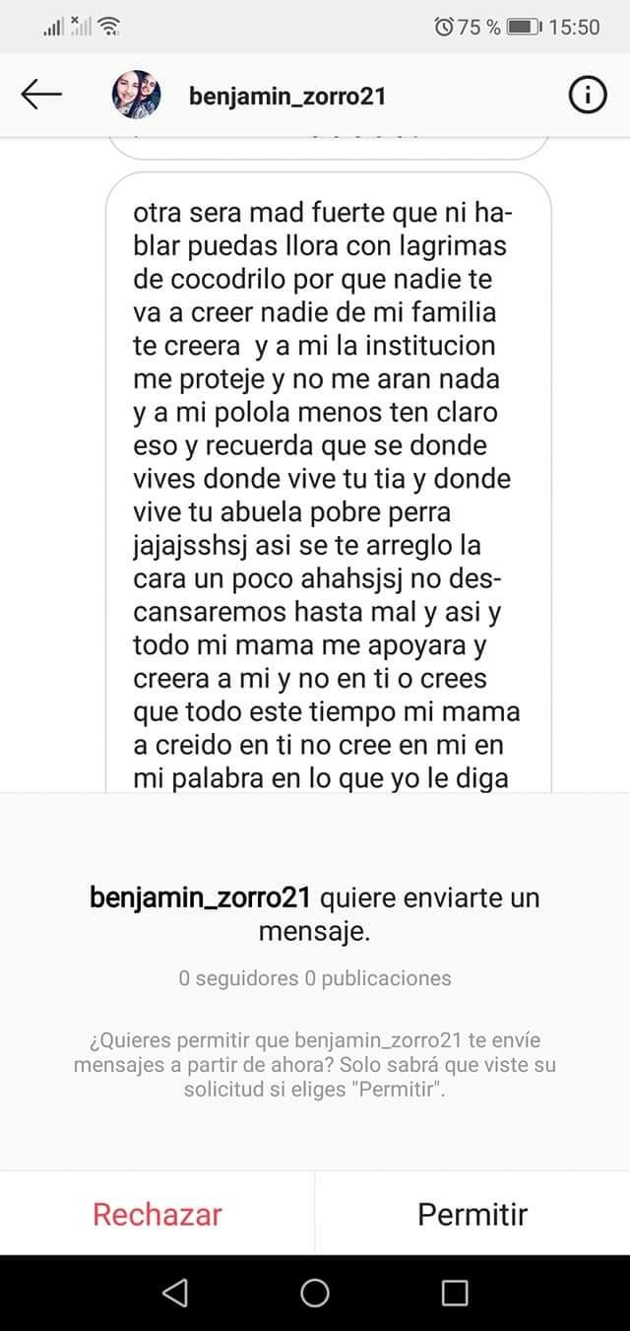Tap the battery icon in status bar

[523, 27]
